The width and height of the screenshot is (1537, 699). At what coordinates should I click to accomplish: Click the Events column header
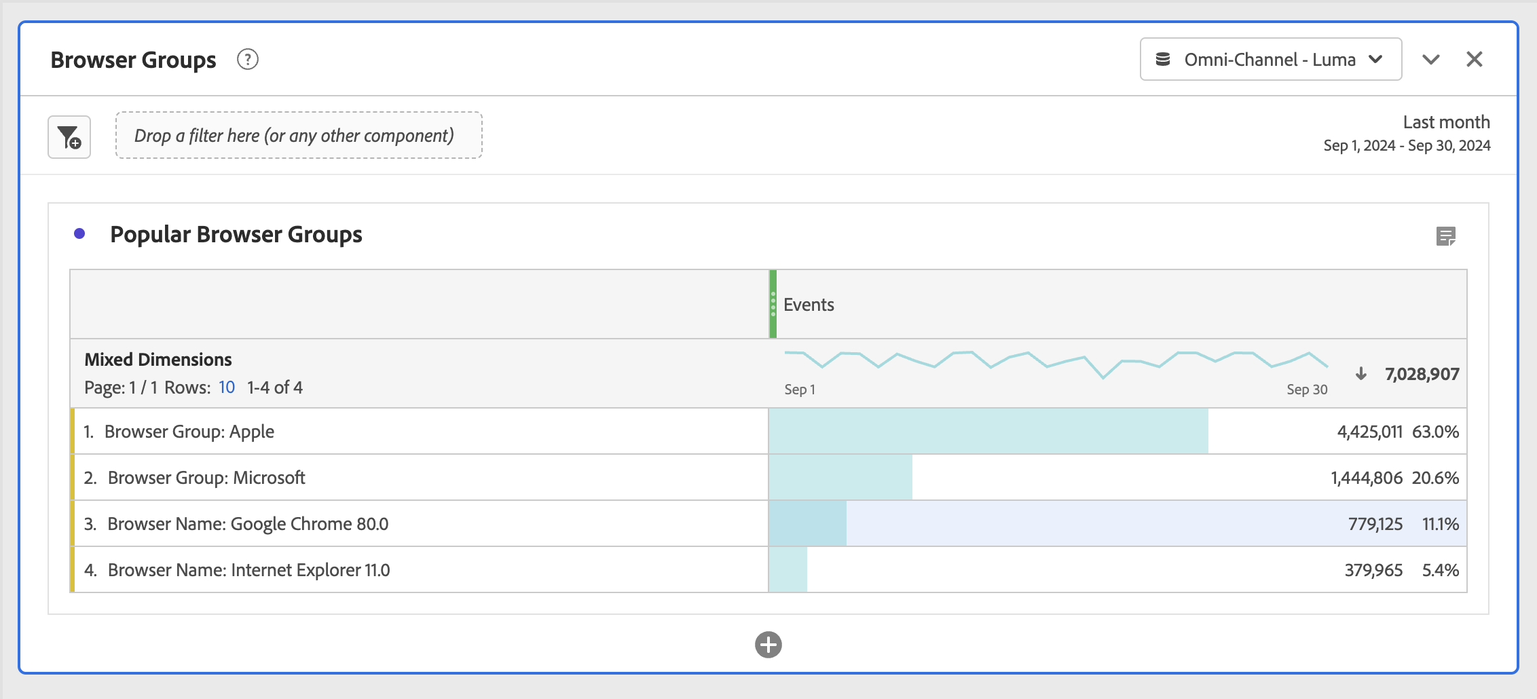point(809,305)
